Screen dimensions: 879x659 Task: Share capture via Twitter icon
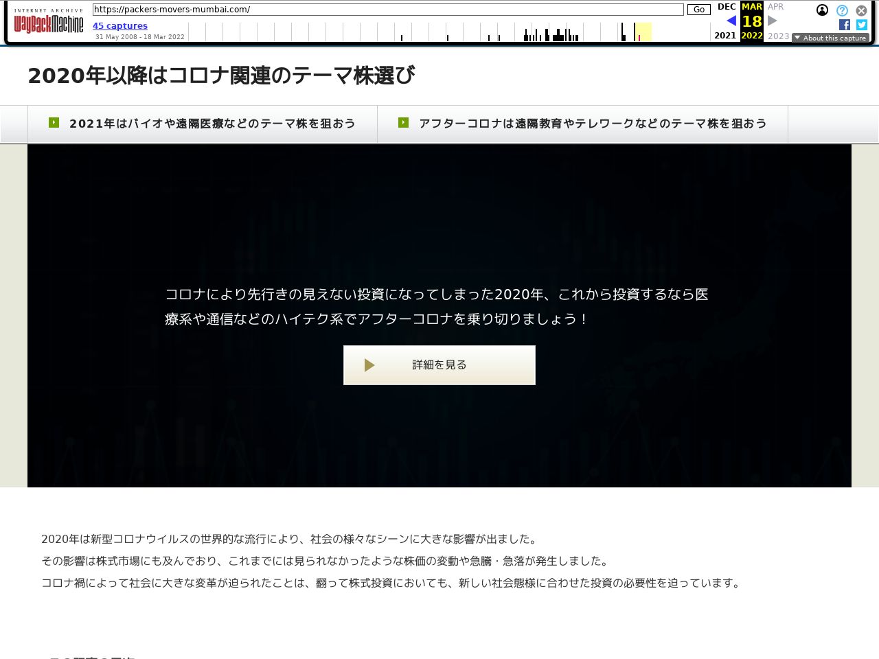[862, 25]
